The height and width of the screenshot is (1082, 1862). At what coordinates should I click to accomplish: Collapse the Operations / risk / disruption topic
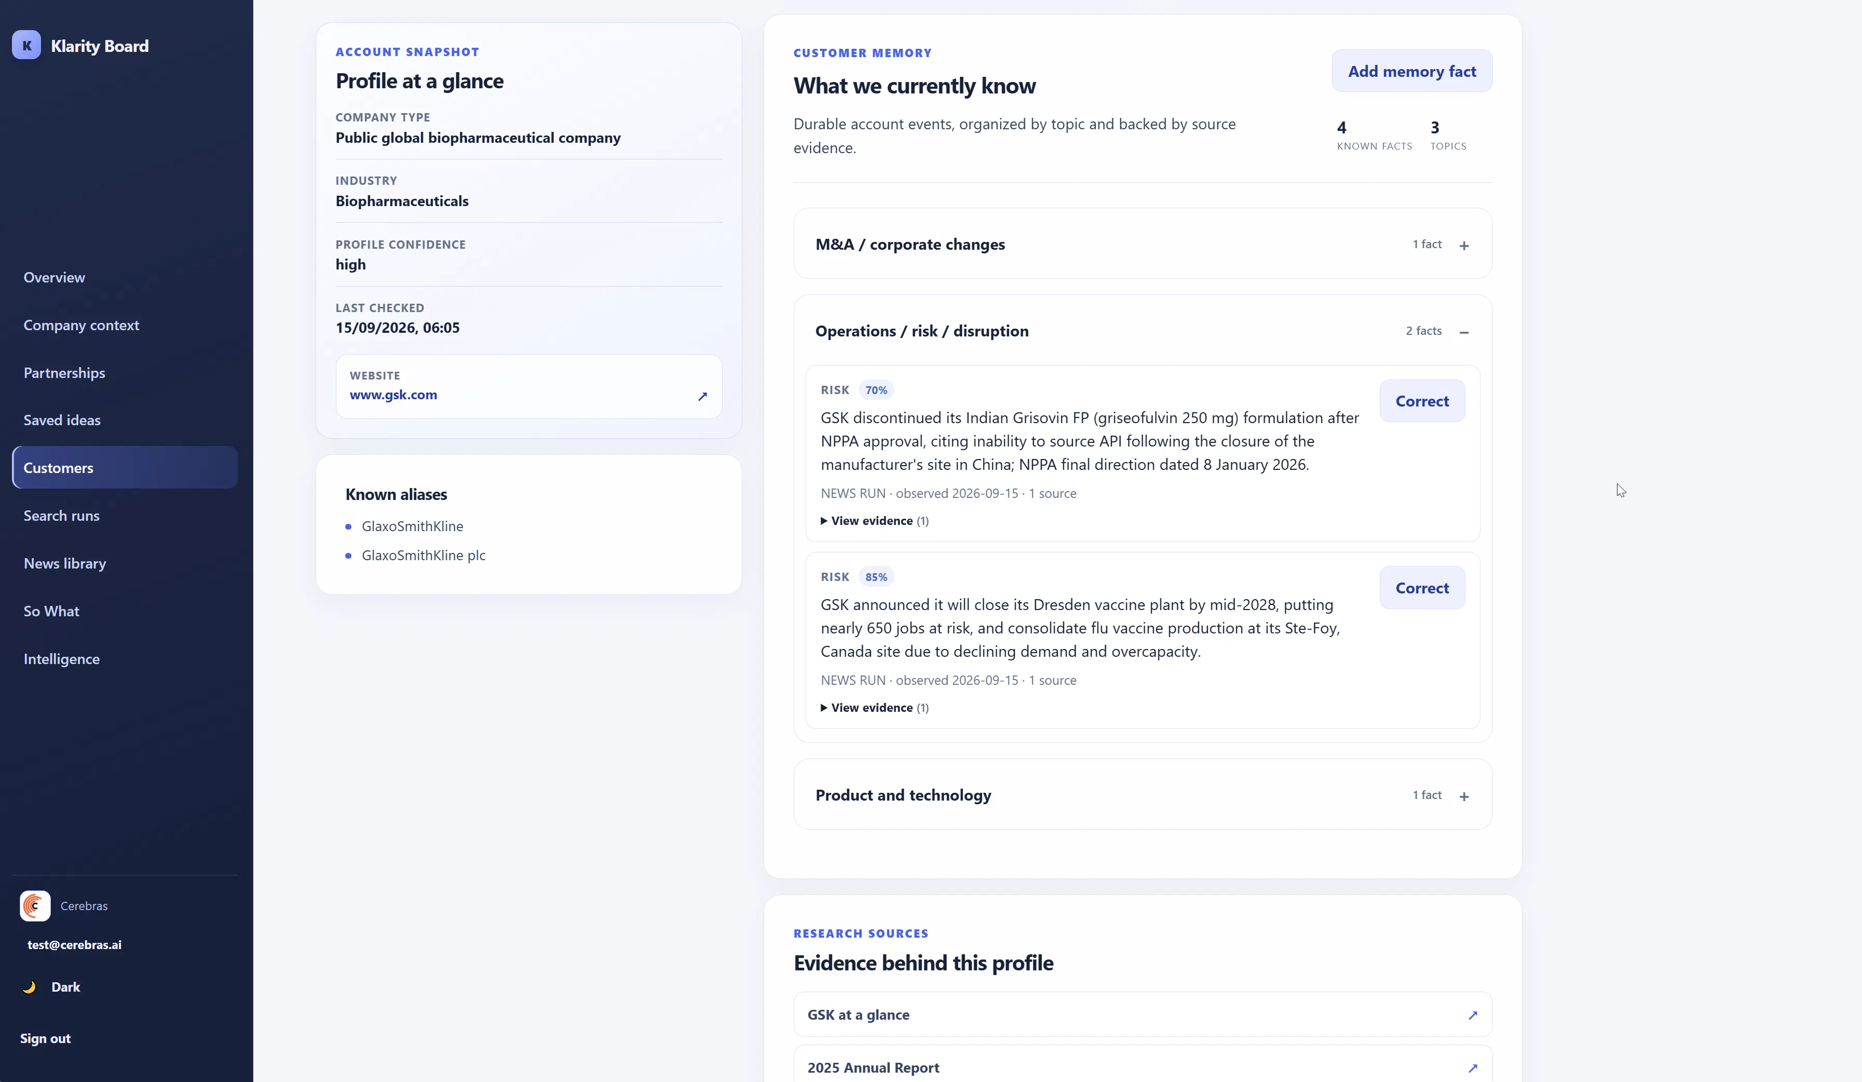[1143, 331]
